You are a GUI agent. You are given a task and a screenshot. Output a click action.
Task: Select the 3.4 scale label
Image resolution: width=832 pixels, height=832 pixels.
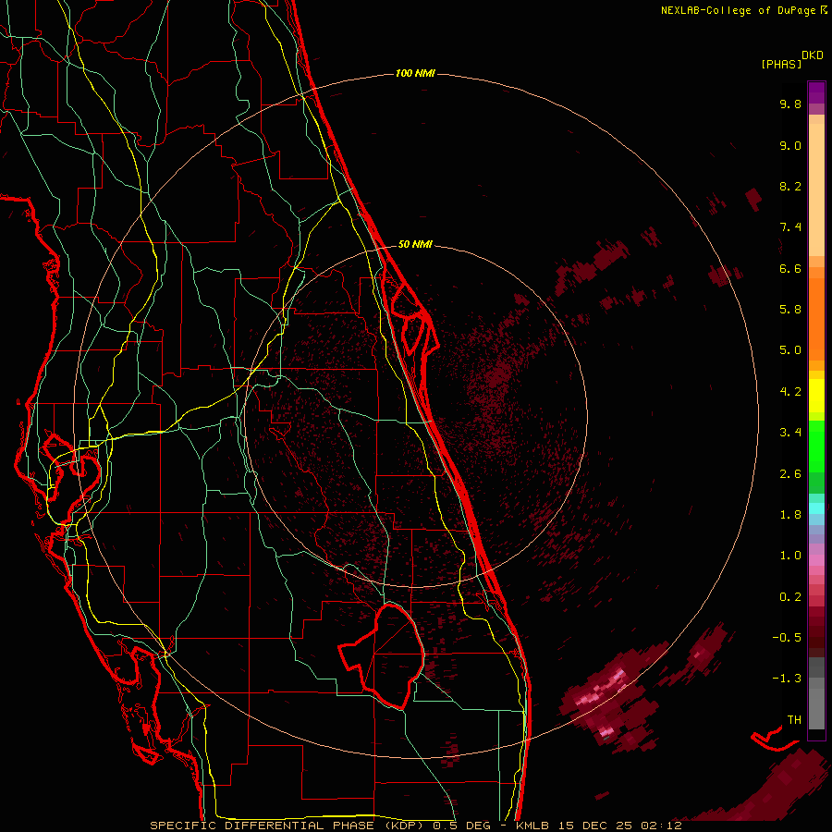click(x=790, y=433)
